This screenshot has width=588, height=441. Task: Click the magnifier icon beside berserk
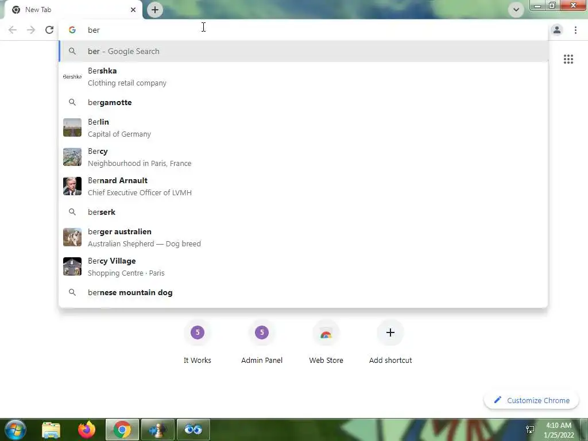point(72,212)
